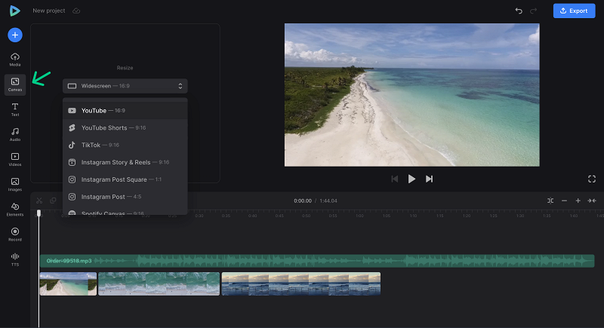Click the New project title
604x328 pixels.
tap(49, 11)
